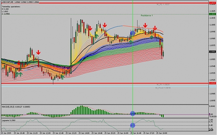Click the 1.0935 price scale label
Screen dimensions: 217x135
212,73
